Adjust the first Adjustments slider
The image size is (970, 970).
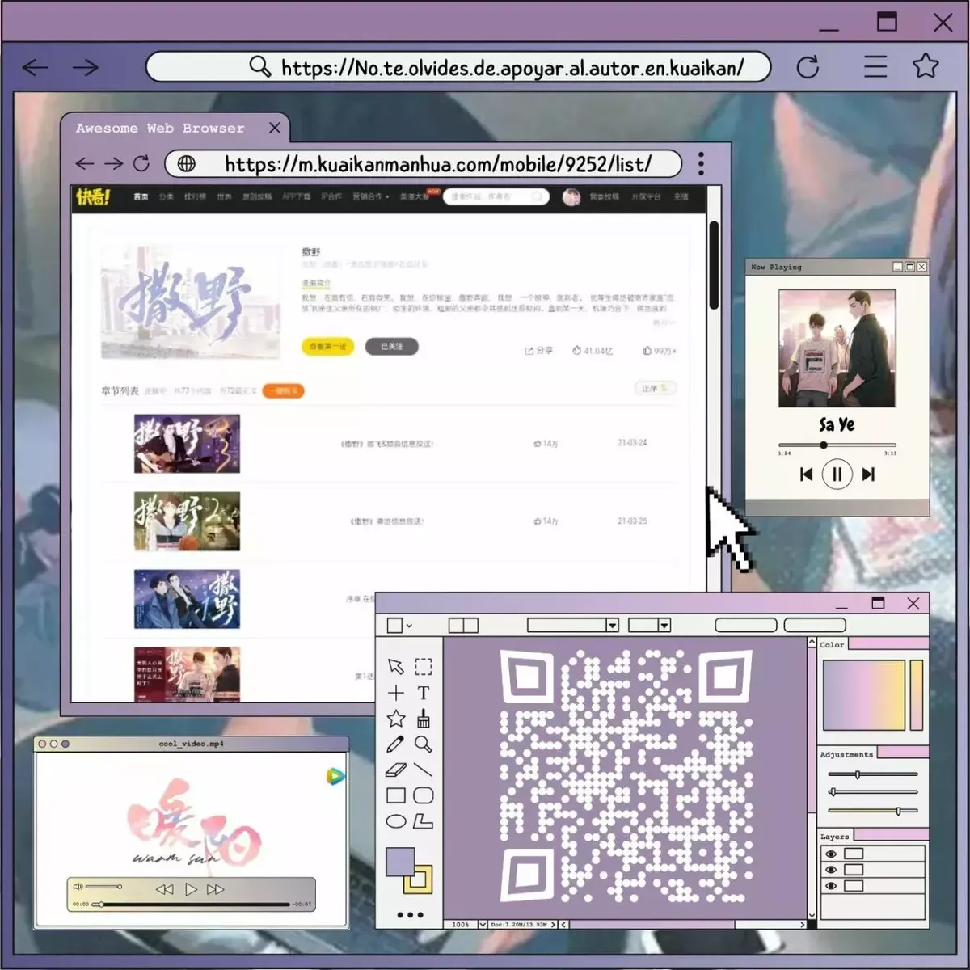click(858, 774)
